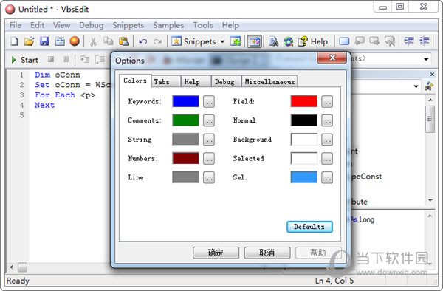Click the Save All toolbar icon

[60, 41]
